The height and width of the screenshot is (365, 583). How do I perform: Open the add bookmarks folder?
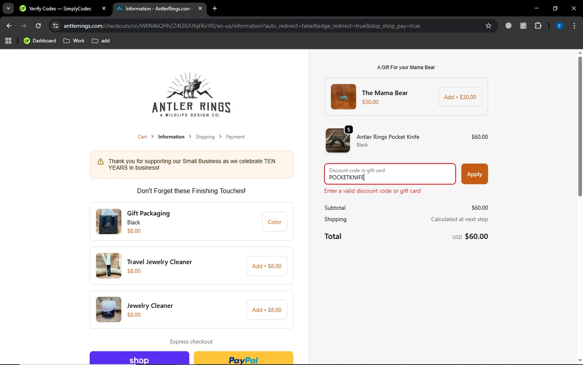click(x=101, y=40)
